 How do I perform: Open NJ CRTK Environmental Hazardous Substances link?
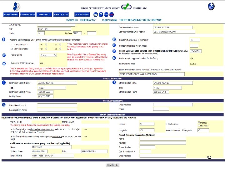(x=61, y=40)
